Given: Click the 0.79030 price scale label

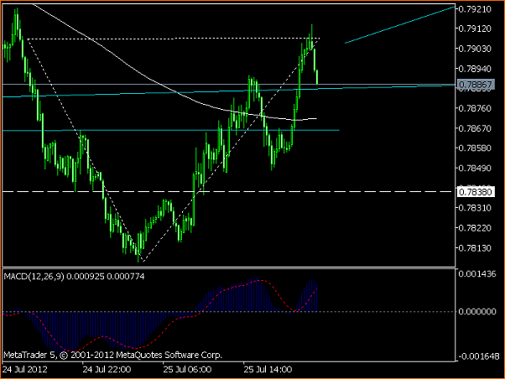Looking at the screenshot, I should coord(475,49).
